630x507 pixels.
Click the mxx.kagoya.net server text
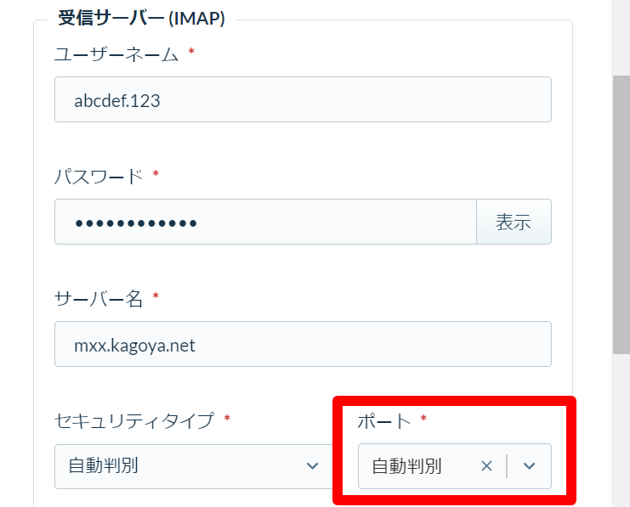(x=134, y=346)
